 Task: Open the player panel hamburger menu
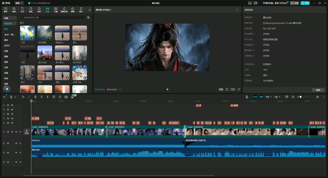(x=237, y=10)
